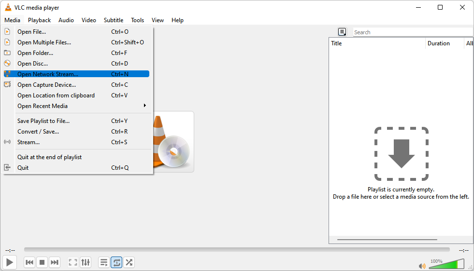Click the VLC cone title bar icon

coord(8,8)
